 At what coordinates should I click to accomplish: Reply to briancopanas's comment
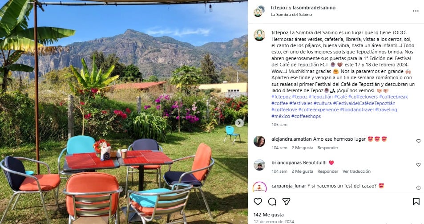[x=328, y=171]
